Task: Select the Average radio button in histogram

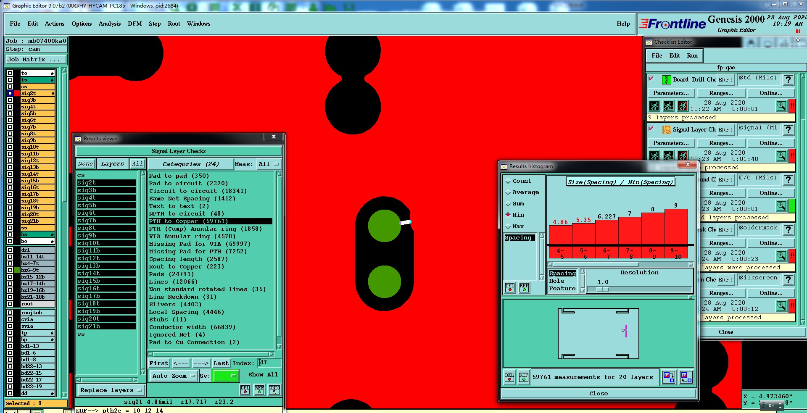Action: [508, 192]
